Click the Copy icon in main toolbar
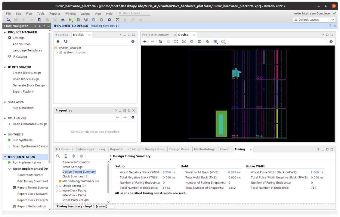This screenshot has width=340, height=217. click(39, 20)
